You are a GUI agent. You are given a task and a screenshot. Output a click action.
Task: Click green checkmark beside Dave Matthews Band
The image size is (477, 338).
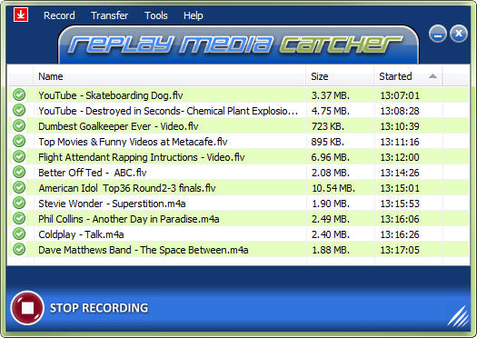[x=19, y=250]
